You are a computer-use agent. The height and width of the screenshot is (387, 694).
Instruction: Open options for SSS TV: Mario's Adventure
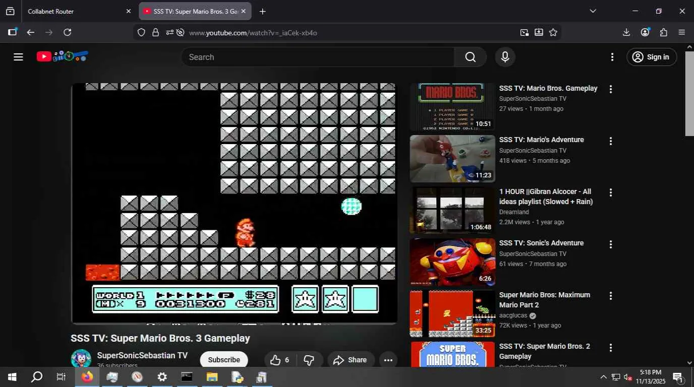(x=611, y=141)
